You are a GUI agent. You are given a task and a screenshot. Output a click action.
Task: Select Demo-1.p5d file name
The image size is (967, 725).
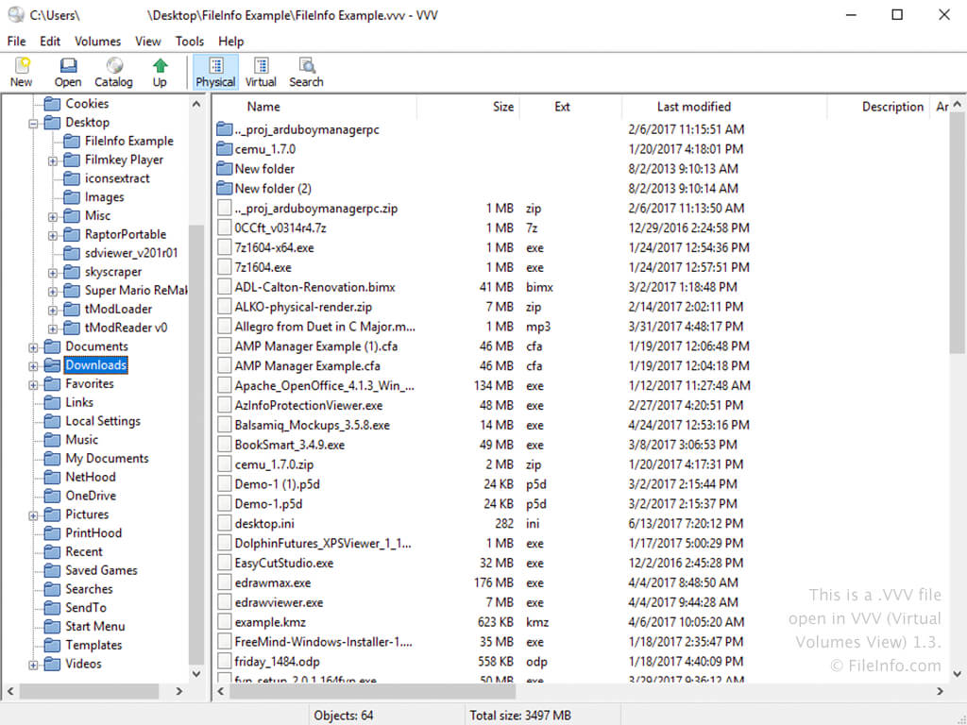[268, 504]
